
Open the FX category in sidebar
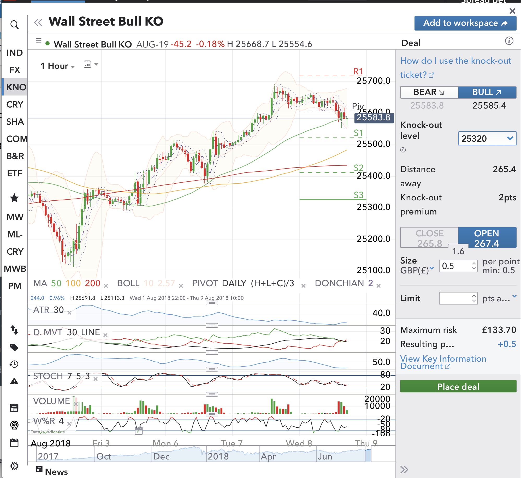15,70
